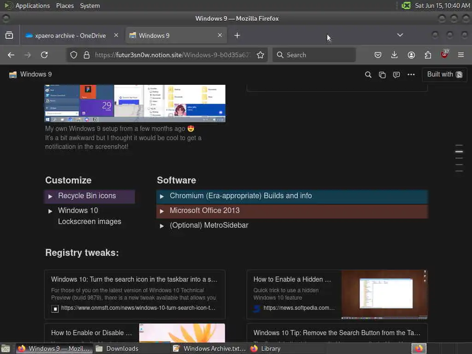The image size is (472, 354).
Task: Click the Firefox Search box
Action: coord(314,55)
